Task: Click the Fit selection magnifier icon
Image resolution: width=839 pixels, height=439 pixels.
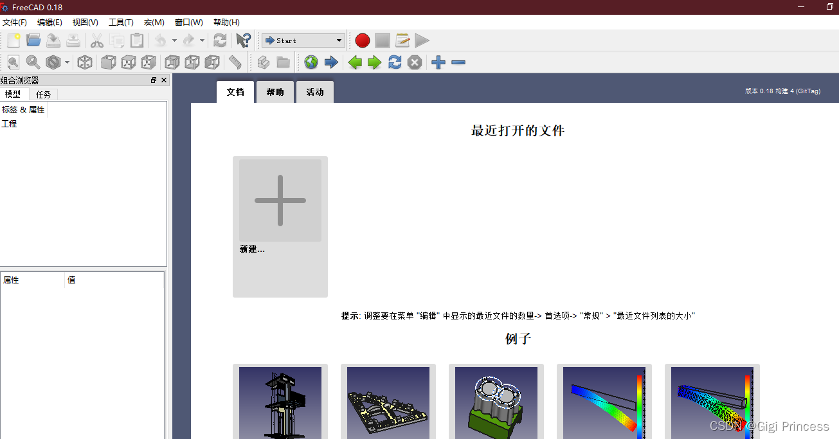Action: pos(33,62)
